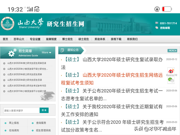The width and height of the screenshot is (180, 135).
Task: Open 山西大学2020年硕士研究生招生目录 link
Action: (24, 80)
